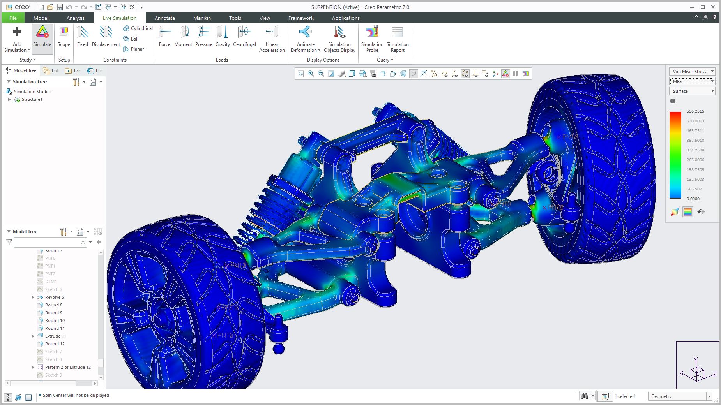Change the MPa units dropdown
This screenshot has height=405, width=721.
coord(692,81)
